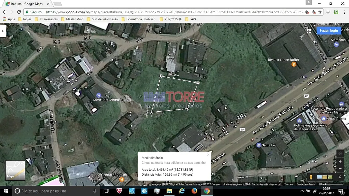The height and width of the screenshot is (196, 349).
Task: Open the Inglês bookmark folder
Action: click(25, 19)
